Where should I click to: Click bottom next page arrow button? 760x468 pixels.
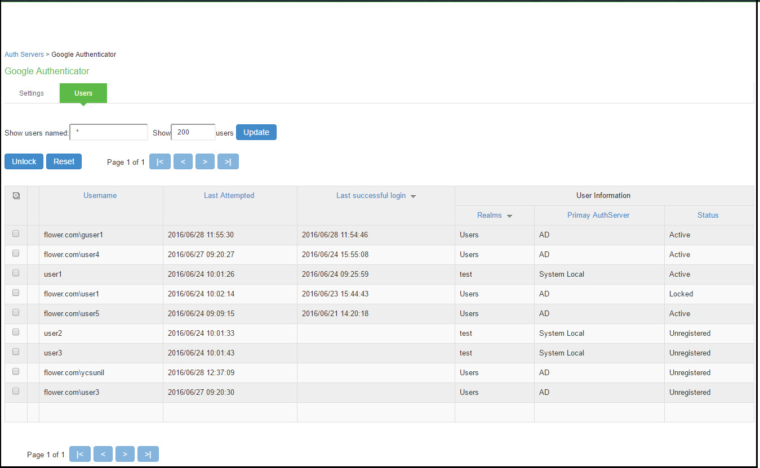pos(125,454)
